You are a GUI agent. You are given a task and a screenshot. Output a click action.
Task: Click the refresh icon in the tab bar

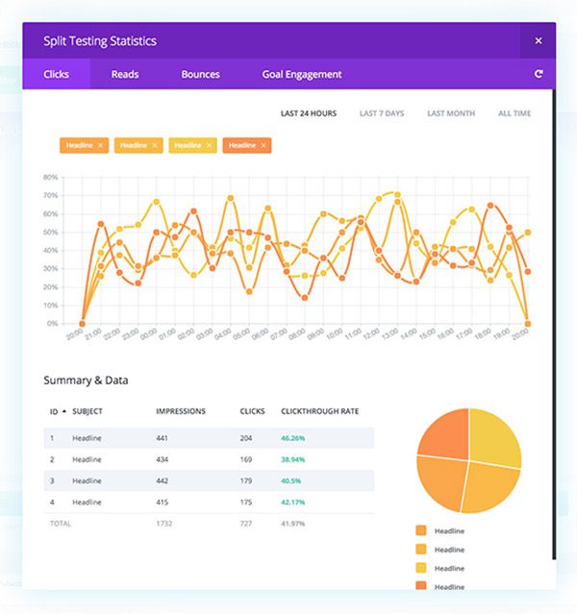(x=538, y=74)
